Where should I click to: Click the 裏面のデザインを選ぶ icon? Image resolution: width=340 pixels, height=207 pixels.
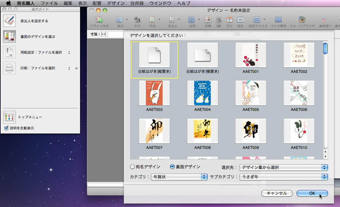point(10,36)
